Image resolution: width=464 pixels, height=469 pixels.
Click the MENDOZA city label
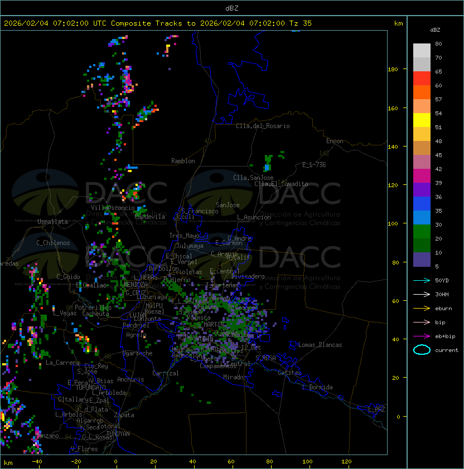(136, 284)
